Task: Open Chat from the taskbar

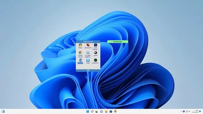Action: [x=101, y=111]
